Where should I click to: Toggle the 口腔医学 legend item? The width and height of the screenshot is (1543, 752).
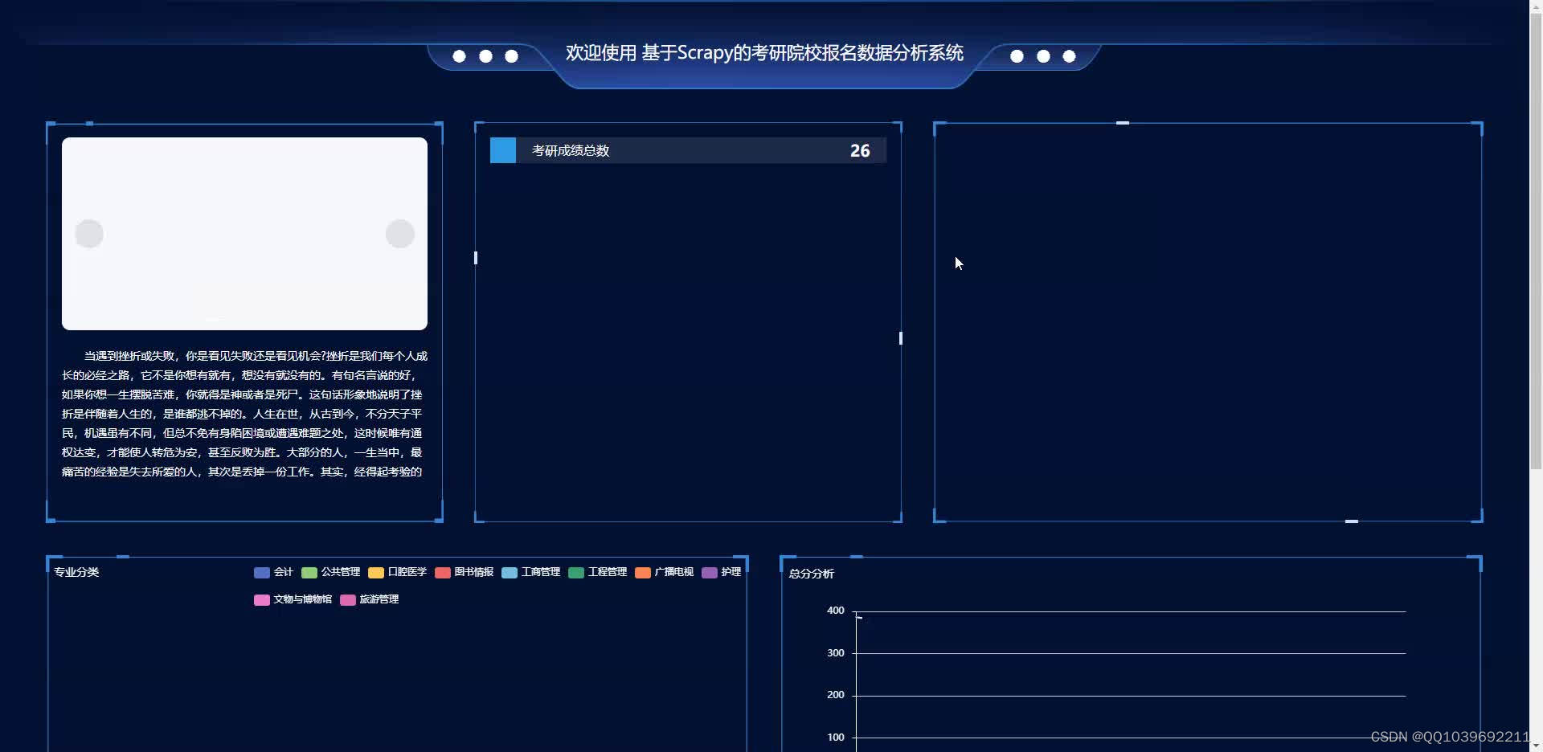pyautogui.click(x=397, y=572)
